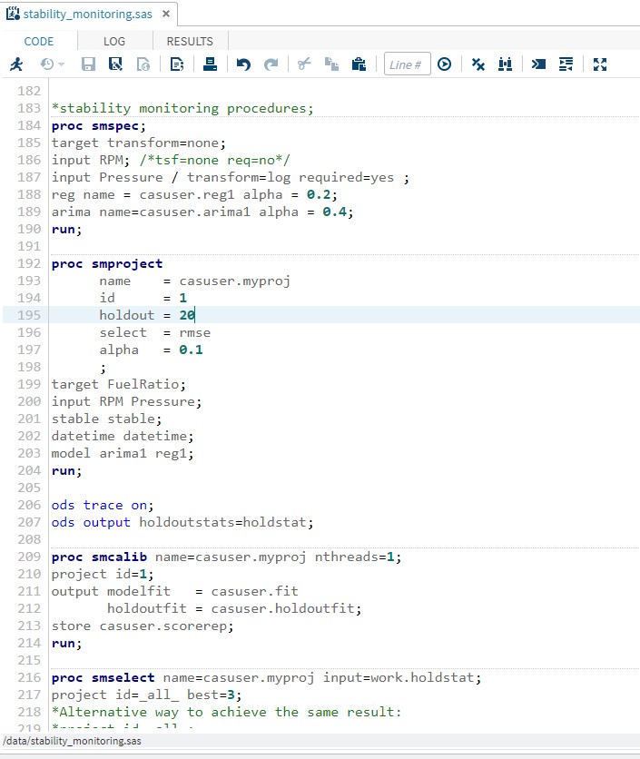This screenshot has height=759, width=640.
Task: Open find and replace binoculars icon
Action: (506, 64)
